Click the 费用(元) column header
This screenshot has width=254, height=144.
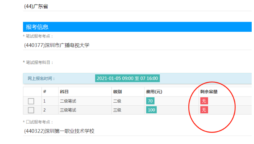pos(154,92)
